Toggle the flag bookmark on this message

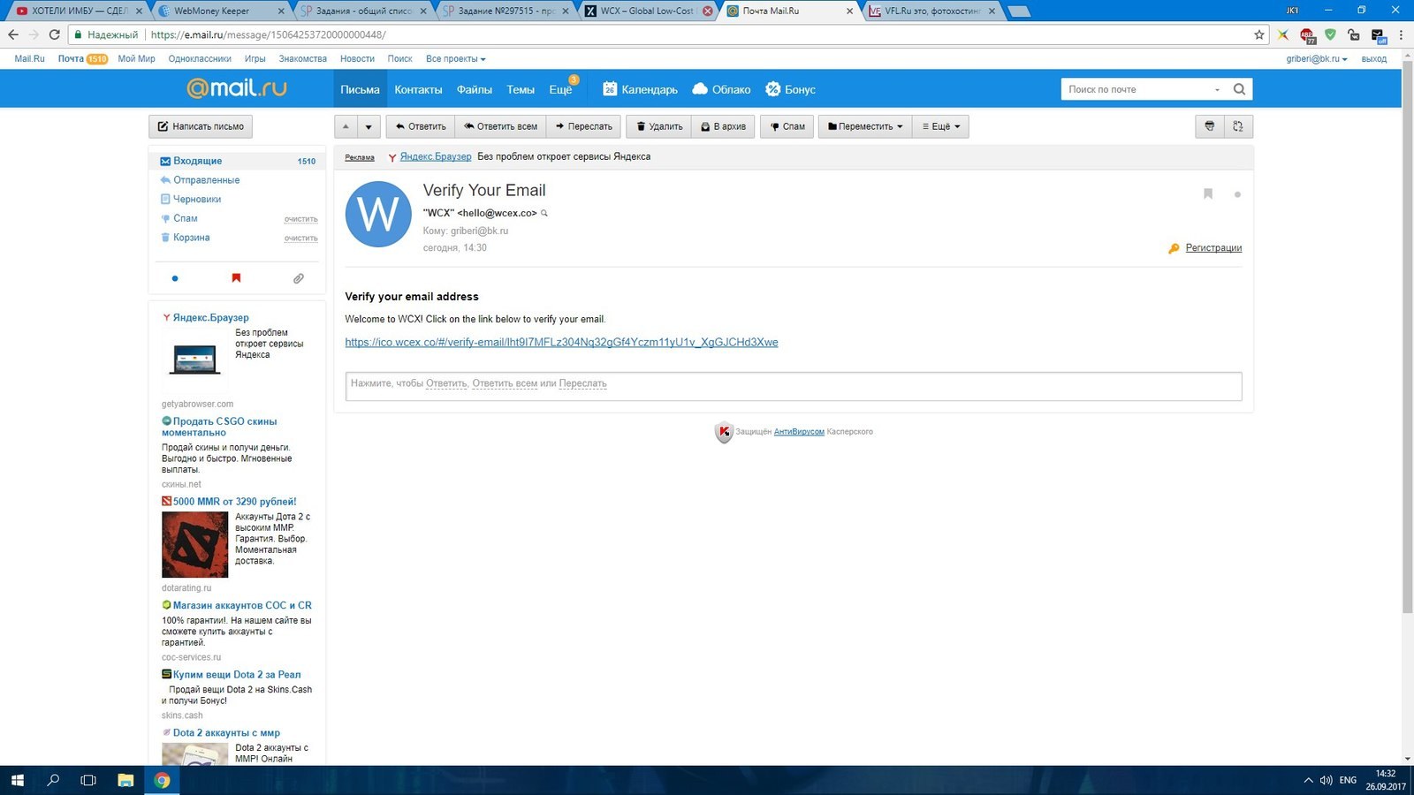click(1208, 193)
